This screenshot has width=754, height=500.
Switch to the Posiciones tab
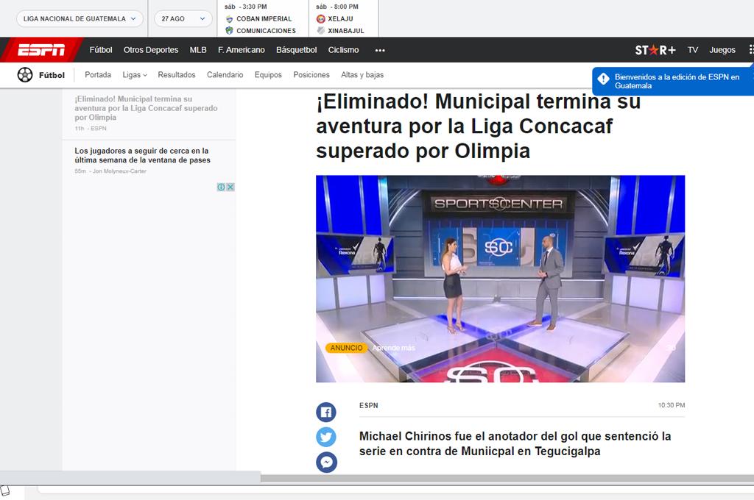tap(311, 74)
